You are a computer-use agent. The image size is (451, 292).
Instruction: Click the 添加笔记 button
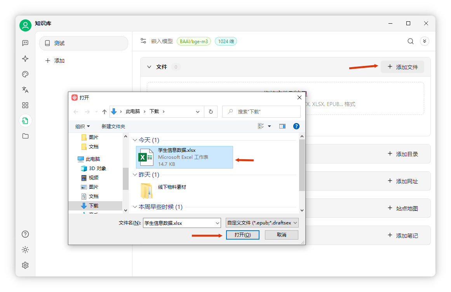tap(403, 235)
